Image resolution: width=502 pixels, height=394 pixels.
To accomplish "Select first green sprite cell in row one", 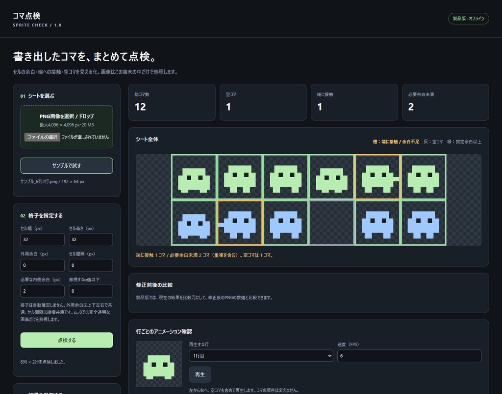I will click(194, 177).
